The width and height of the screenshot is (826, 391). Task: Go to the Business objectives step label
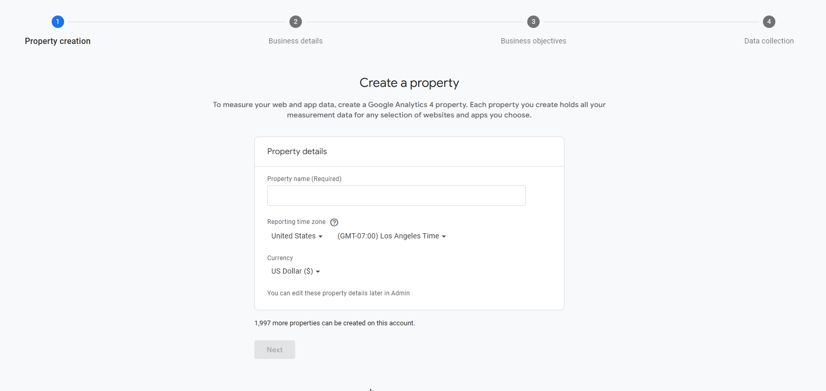point(533,41)
